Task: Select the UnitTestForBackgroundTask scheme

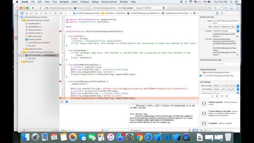Action: point(59,8)
